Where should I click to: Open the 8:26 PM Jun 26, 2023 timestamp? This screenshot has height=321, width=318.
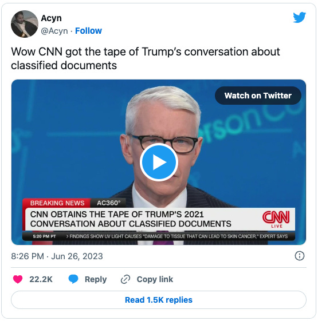(57, 256)
